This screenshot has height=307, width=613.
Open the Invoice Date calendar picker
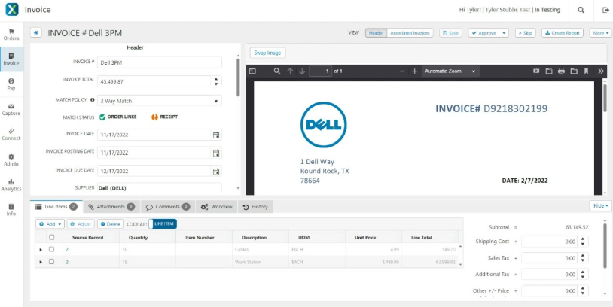click(x=216, y=135)
